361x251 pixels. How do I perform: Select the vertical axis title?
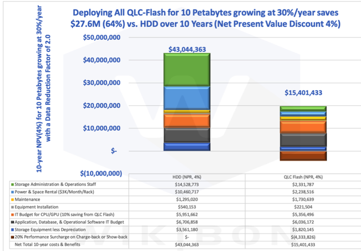pos(43,88)
